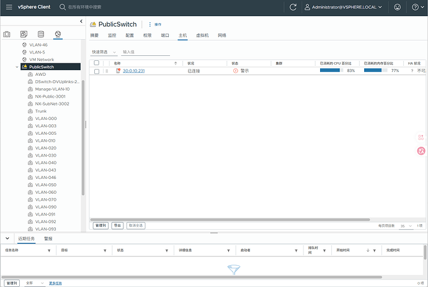The image size is (428, 287).
Task: Click the hosts table horizontal scrollbar
Action: (230, 219)
